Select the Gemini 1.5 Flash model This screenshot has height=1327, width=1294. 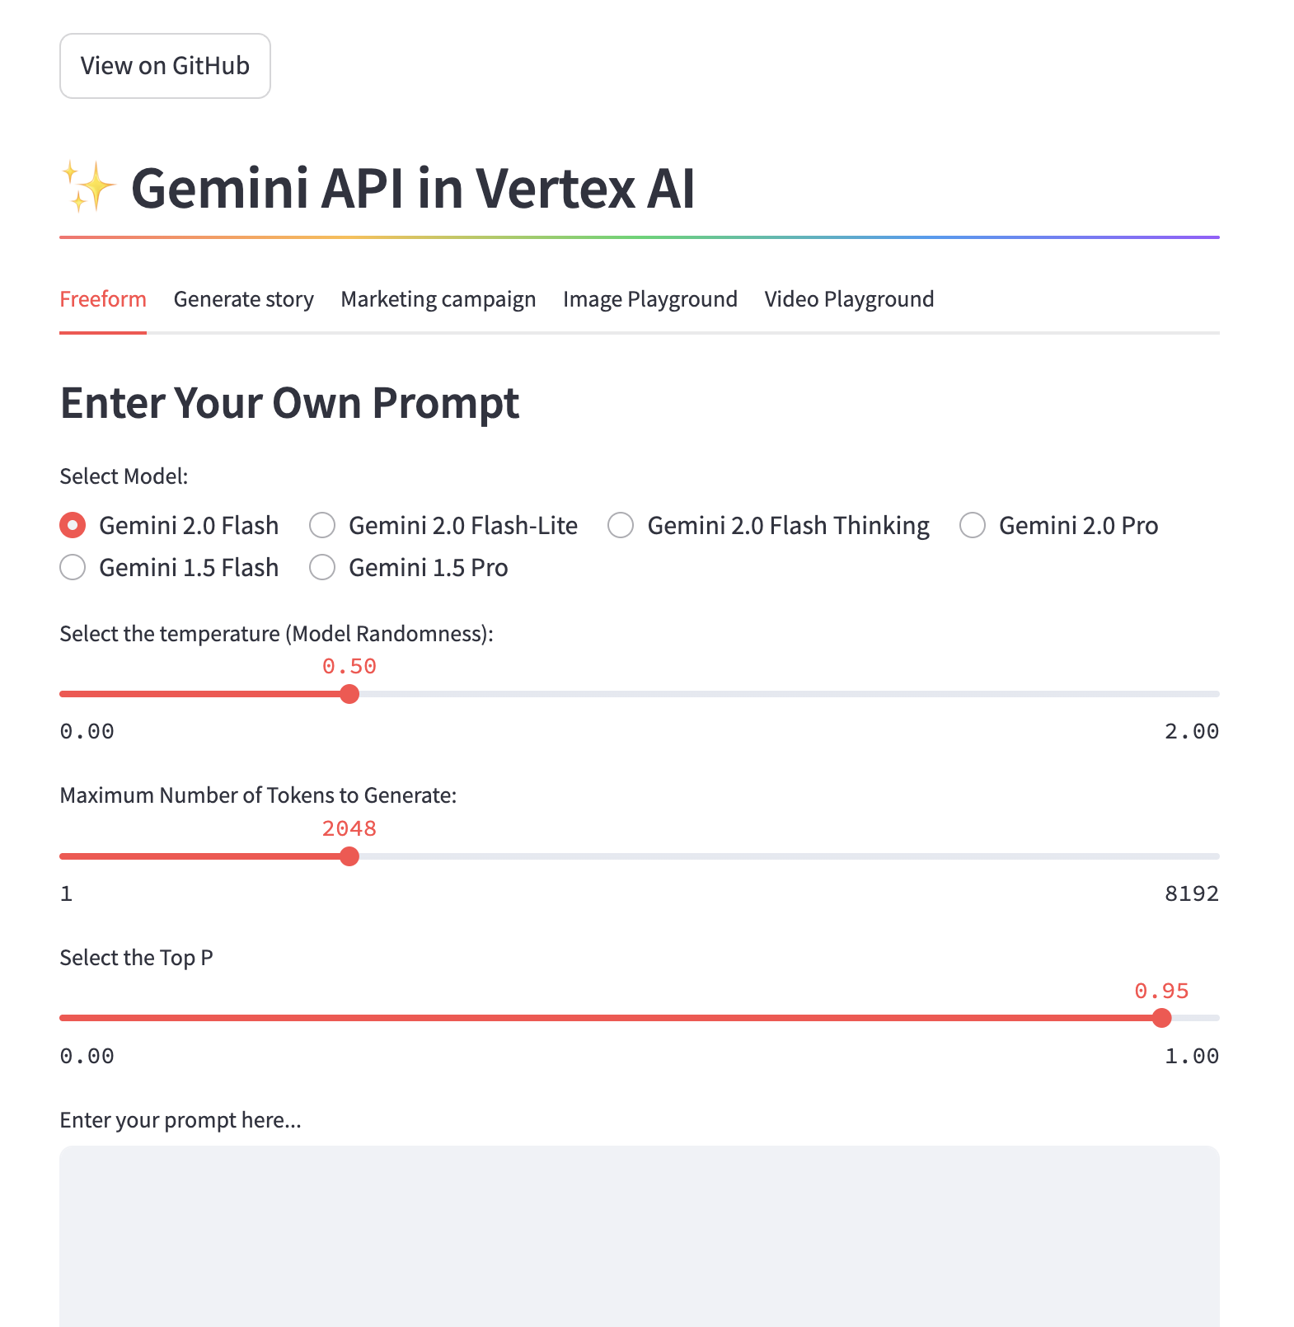click(73, 567)
